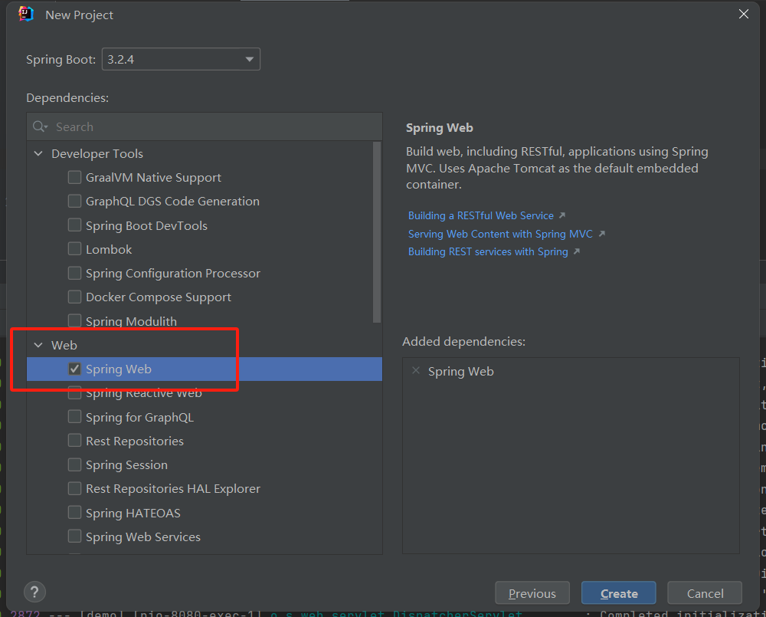766x617 pixels.
Task: Click the Spring Session row label
Action: 126,465
